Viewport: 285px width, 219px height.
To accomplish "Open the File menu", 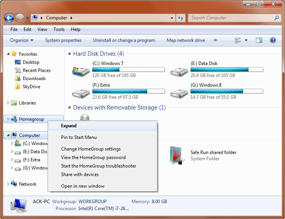I will [14, 29].
